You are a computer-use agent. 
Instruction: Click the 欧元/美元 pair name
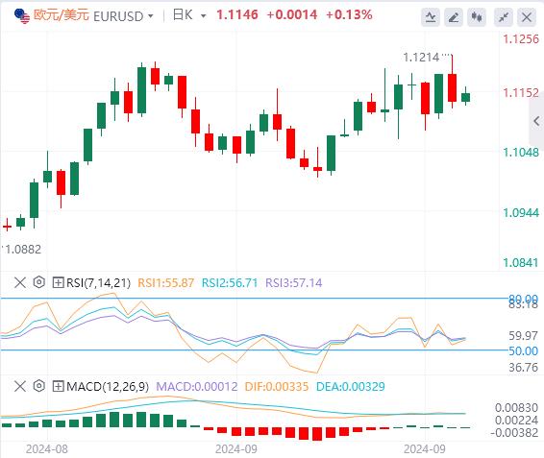tap(62, 15)
